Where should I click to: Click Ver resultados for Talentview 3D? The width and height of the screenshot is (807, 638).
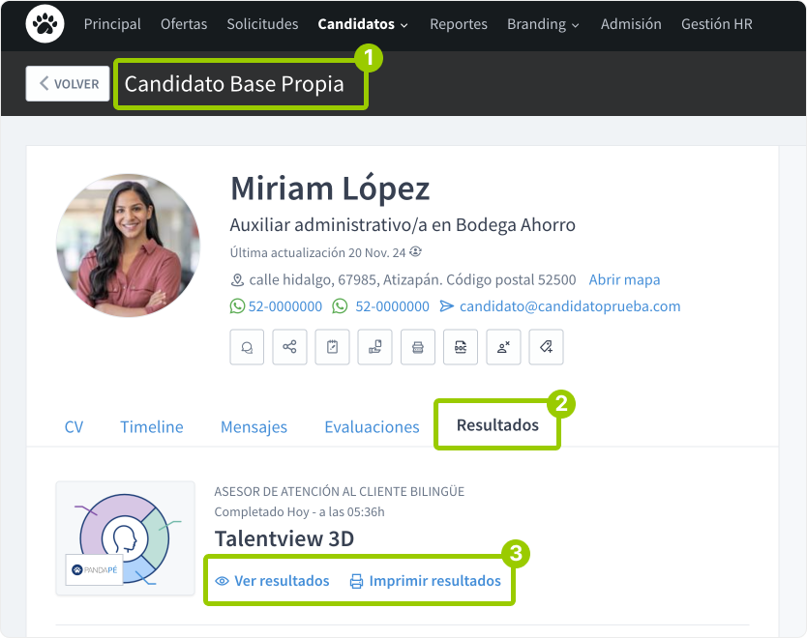coord(272,580)
